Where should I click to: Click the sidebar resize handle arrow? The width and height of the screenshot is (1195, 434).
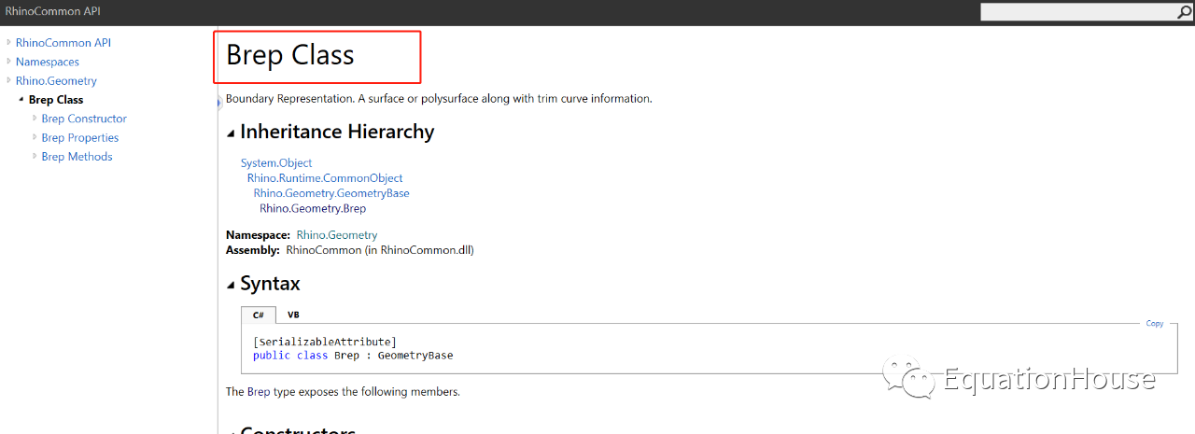pyautogui.click(x=218, y=104)
